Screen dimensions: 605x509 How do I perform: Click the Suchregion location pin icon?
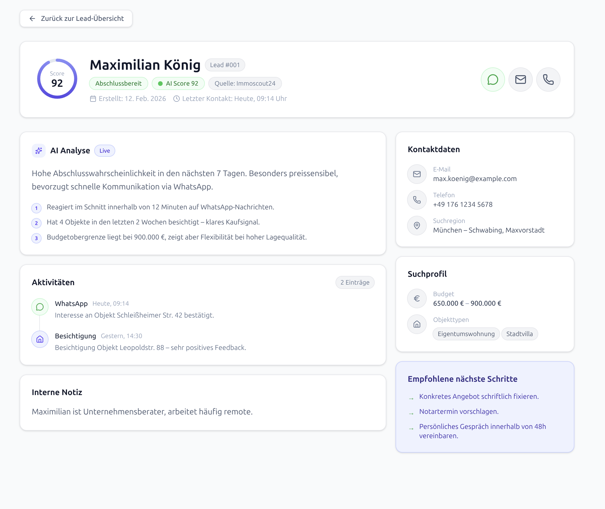[x=417, y=226]
